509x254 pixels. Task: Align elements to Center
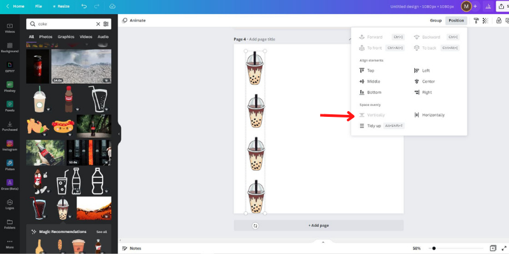pyautogui.click(x=424, y=81)
